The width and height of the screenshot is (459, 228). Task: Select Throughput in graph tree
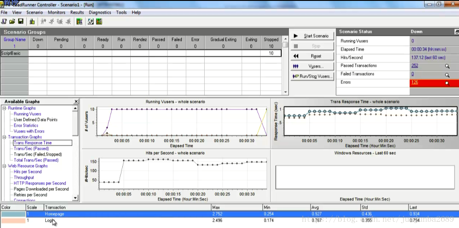24,177
